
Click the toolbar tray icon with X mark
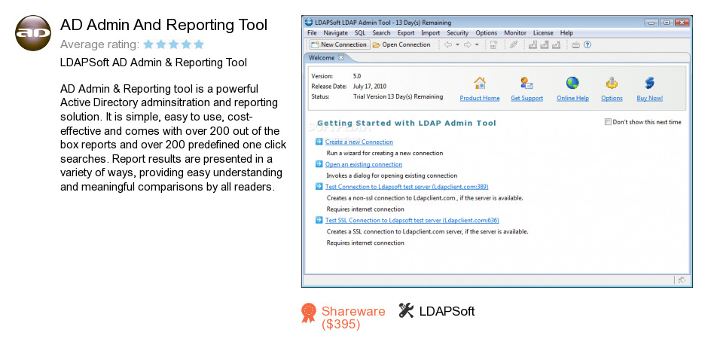[557, 44]
